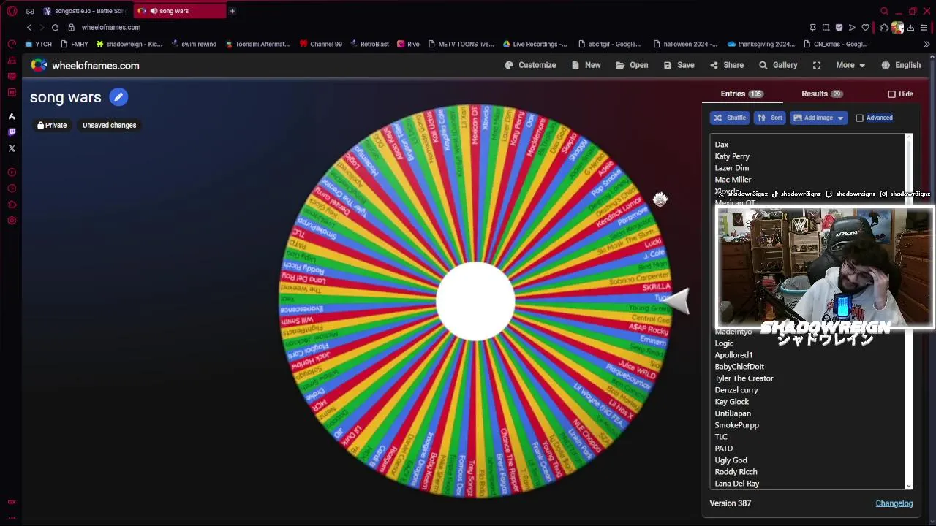
Task: Click the address bar URL
Action: point(111,27)
